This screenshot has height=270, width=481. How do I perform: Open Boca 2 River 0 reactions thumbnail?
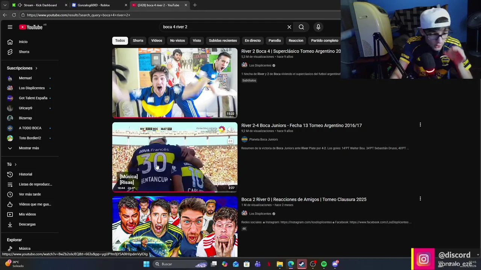(175, 226)
